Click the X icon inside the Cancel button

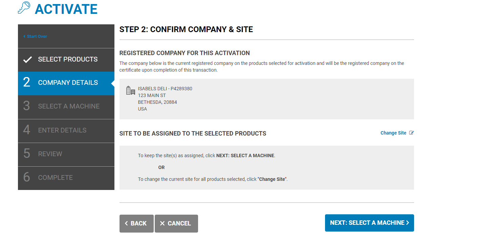(x=162, y=223)
